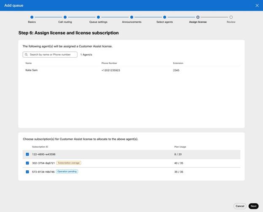This screenshot has height=212, width=263.
Task: Go to the Call routing step
Action: point(65,17)
